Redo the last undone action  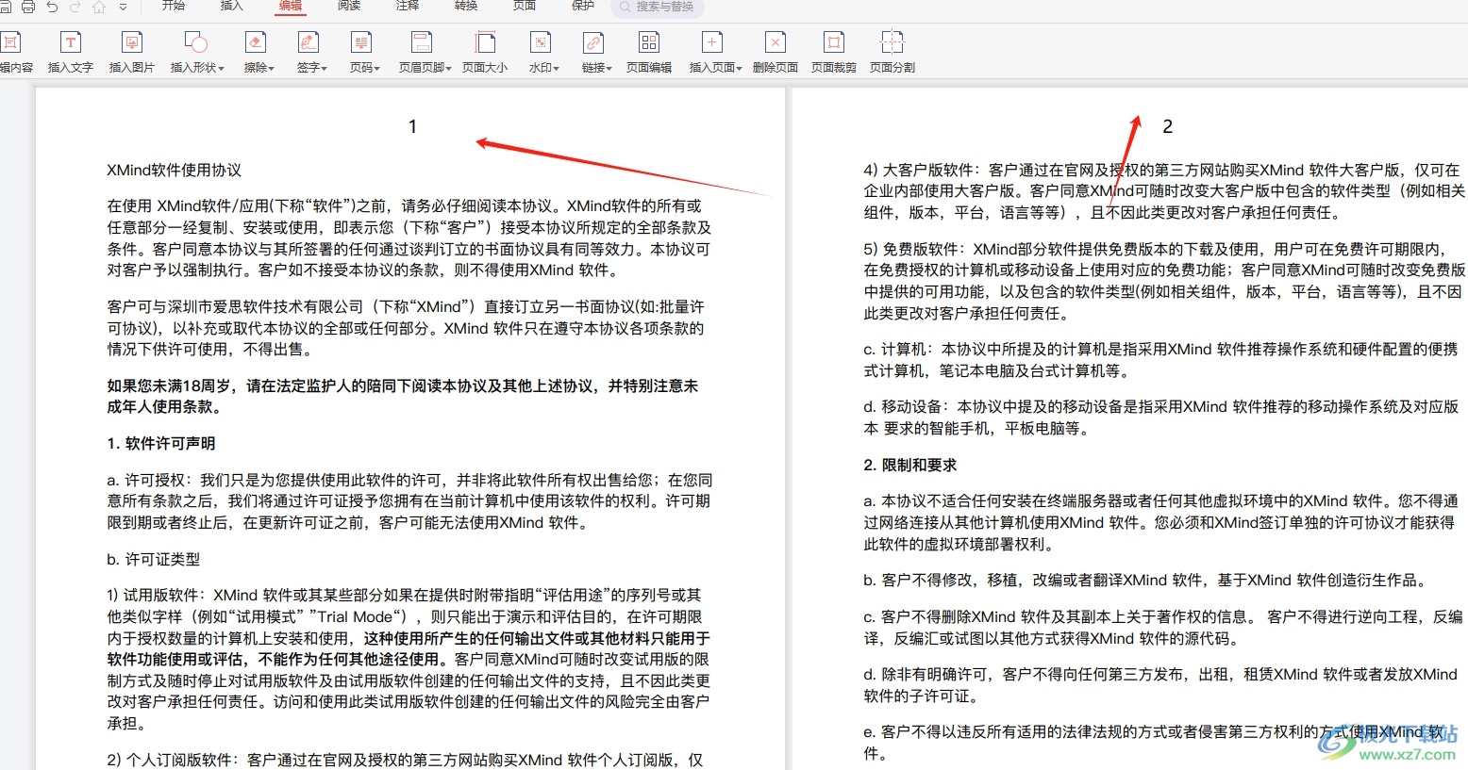(75, 7)
